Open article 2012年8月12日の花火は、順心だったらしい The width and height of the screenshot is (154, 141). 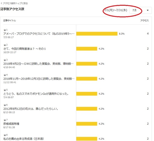(31, 109)
